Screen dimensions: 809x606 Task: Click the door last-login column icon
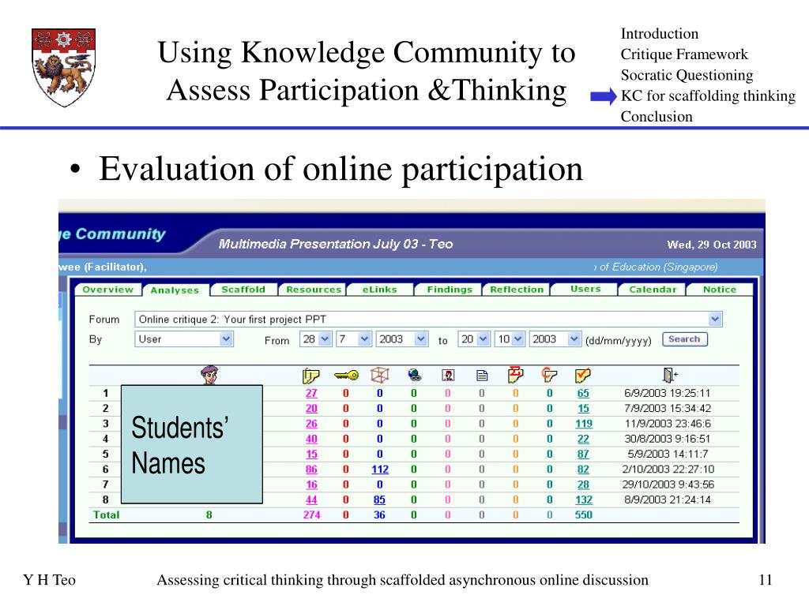click(670, 375)
